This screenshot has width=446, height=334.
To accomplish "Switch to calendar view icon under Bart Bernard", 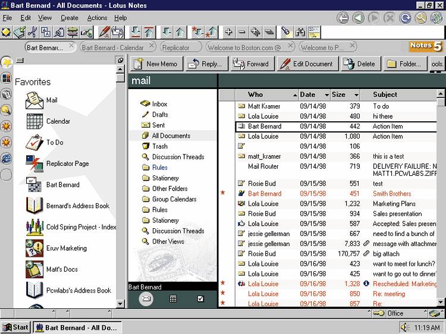I will point(173,299).
